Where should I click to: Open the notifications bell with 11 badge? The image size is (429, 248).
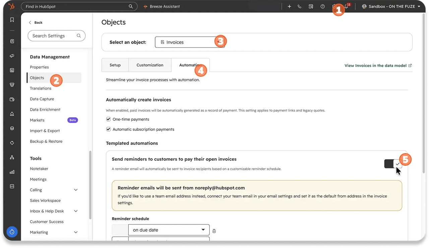pyautogui.click(x=347, y=6)
